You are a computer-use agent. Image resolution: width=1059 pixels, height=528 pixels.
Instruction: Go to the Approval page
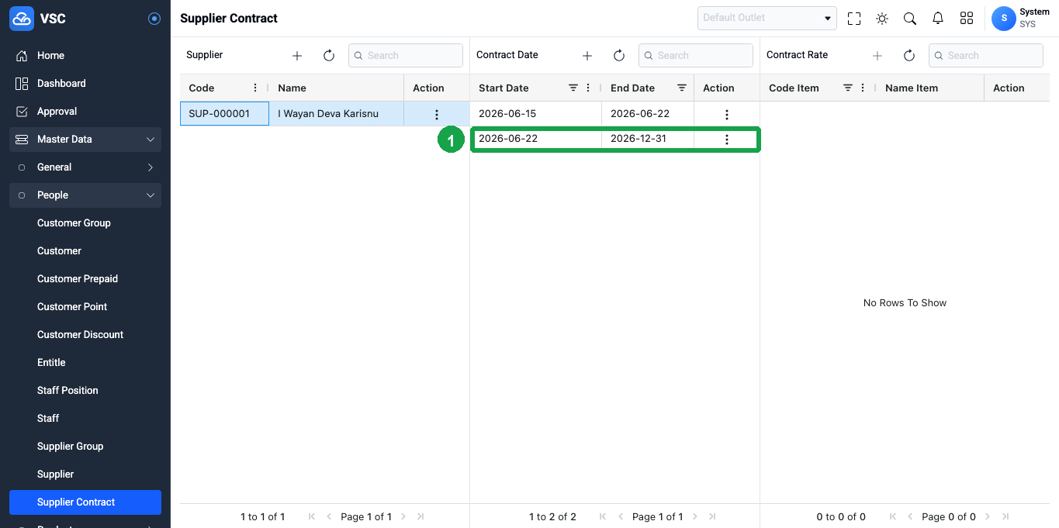point(85,112)
